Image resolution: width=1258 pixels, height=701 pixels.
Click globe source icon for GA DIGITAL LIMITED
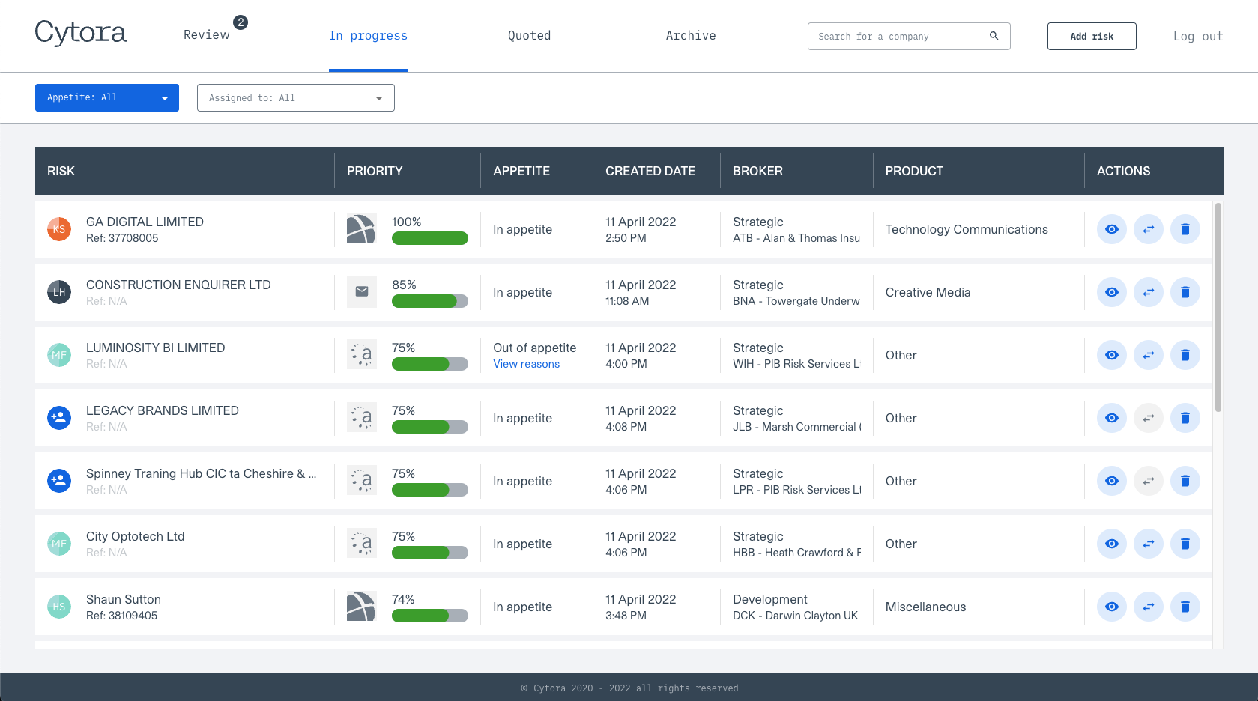pyautogui.click(x=361, y=229)
